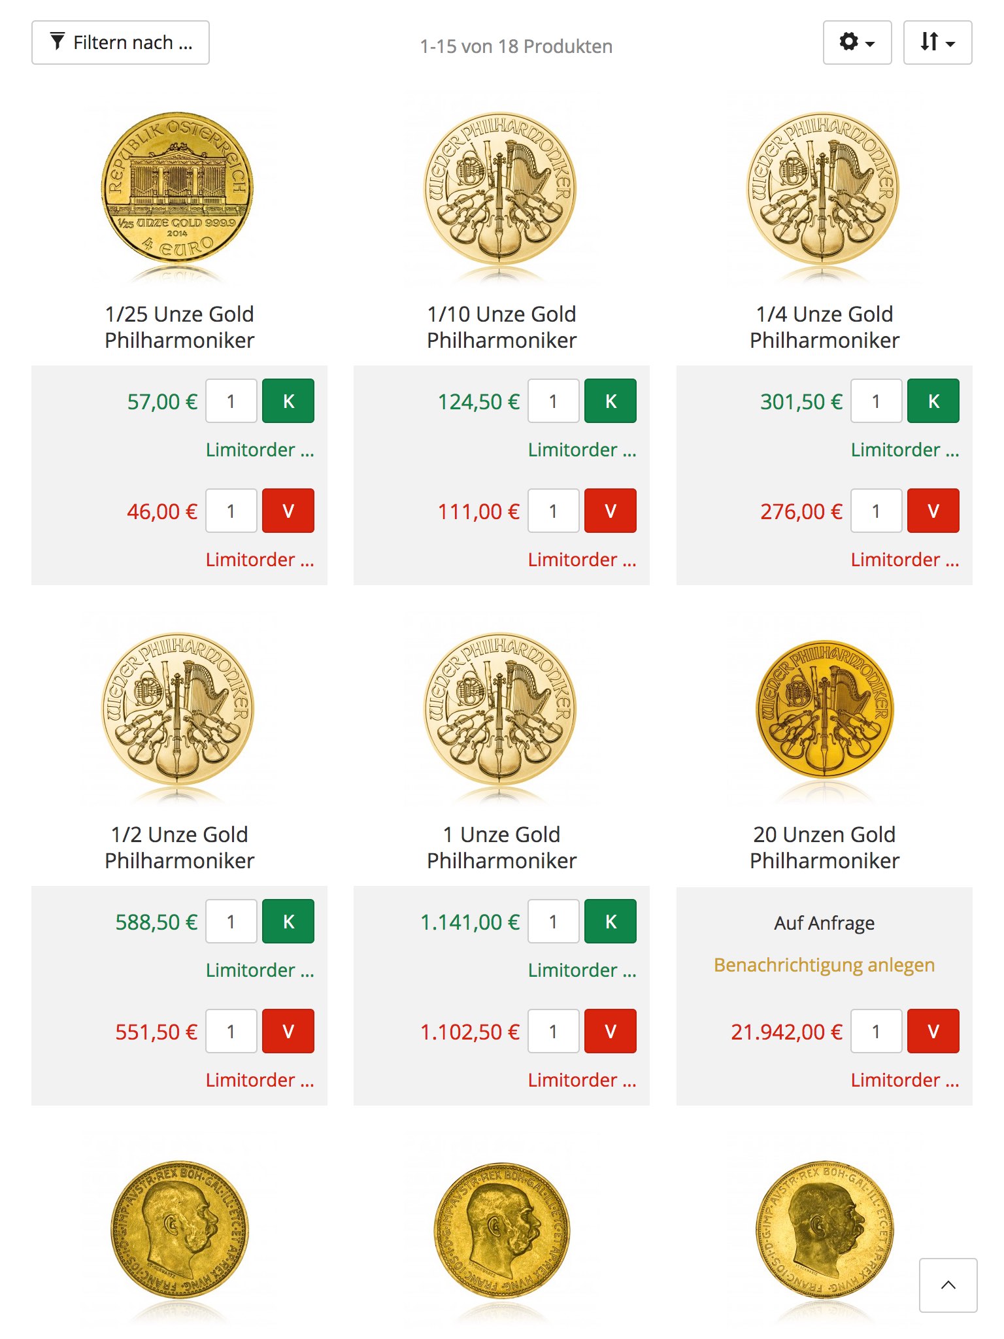Viewport: 1004px width, 1339px height.
Task: Click red V button for 1/4 Unze
Action: point(933,511)
